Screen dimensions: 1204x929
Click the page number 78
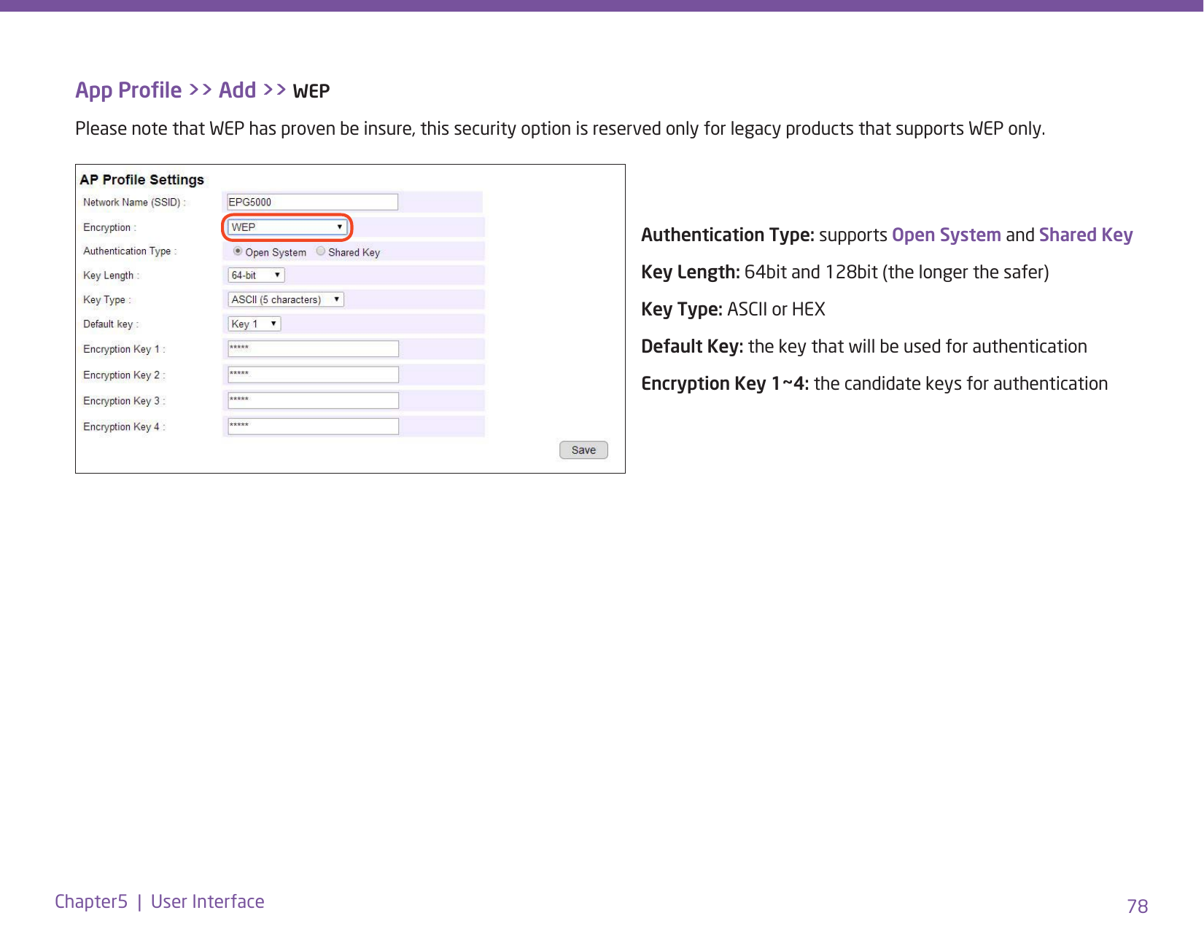click(1137, 906)
